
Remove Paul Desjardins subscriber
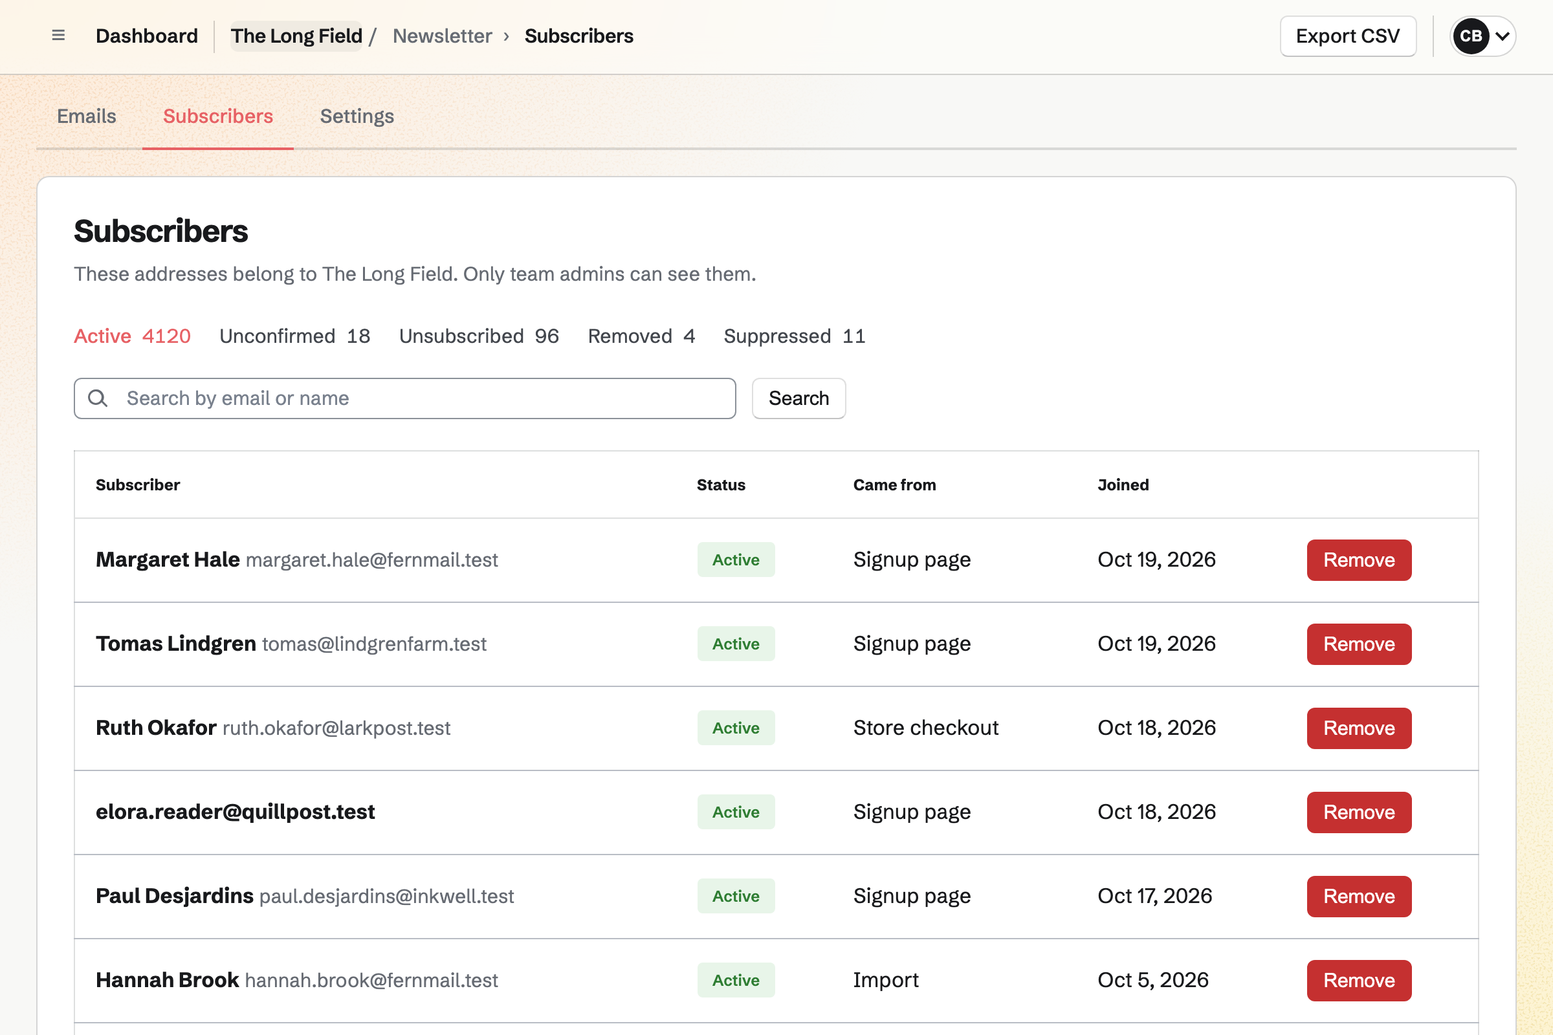(1359, 896)
